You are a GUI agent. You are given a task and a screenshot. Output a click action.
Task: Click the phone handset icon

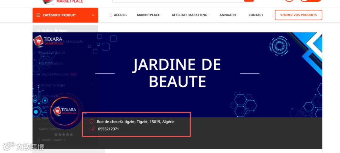[x=92, y=129]
